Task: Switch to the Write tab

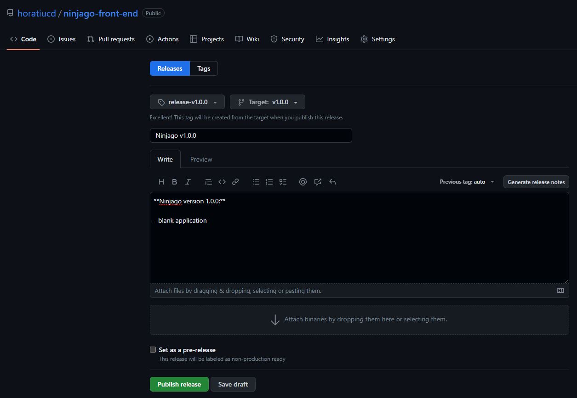Action: click(165, 159)
